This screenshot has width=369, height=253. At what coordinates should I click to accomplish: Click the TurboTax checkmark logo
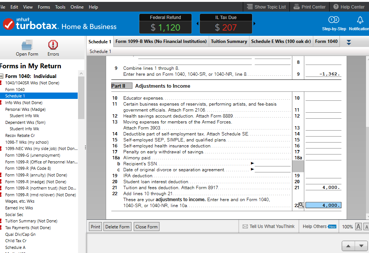pyautogui.click(x=9, y=24)
